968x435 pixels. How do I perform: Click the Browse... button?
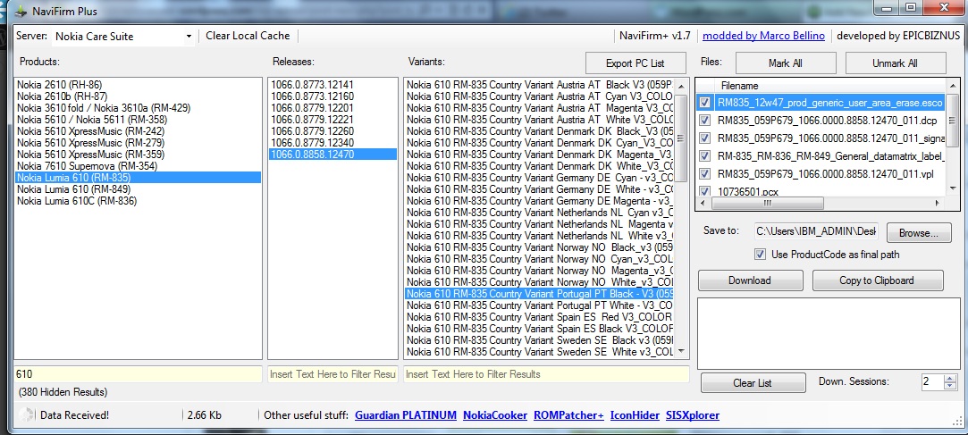pyautogui.click(x=919, y=232)
